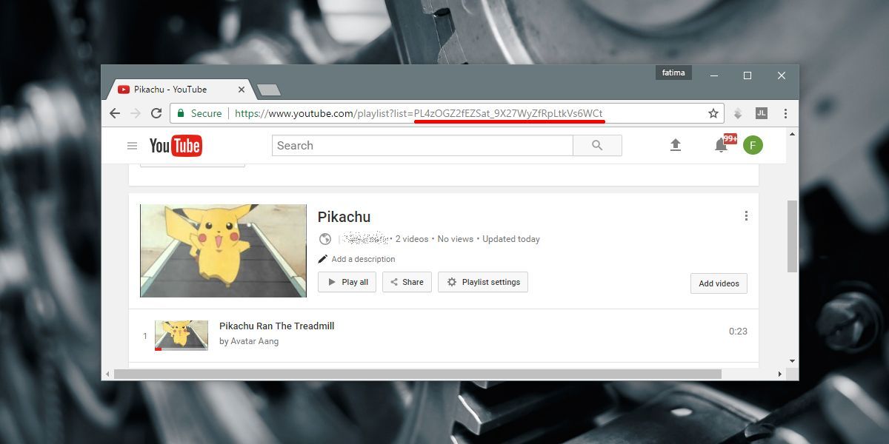The image size is (889, 444).
Task: Click the YouTube upload arrow icon
Action: pyautogui.click(x=675, y=145)
